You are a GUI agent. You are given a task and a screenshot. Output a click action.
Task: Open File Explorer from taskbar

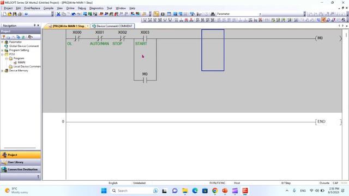click(185, 191)
